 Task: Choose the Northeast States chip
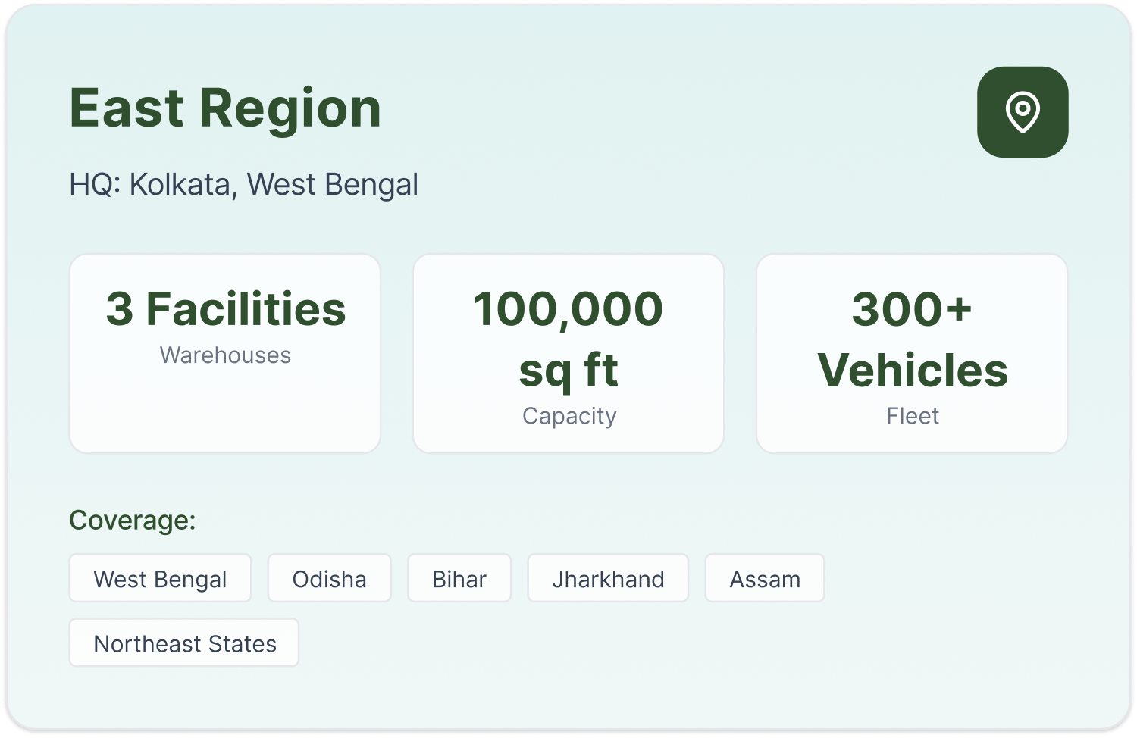coord(184,643)
